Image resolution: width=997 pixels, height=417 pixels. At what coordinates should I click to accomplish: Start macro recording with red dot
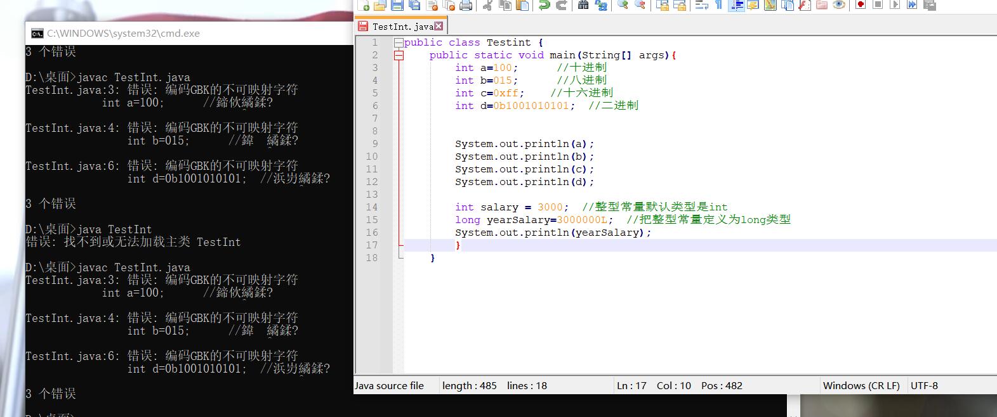(x=861, y=5)
